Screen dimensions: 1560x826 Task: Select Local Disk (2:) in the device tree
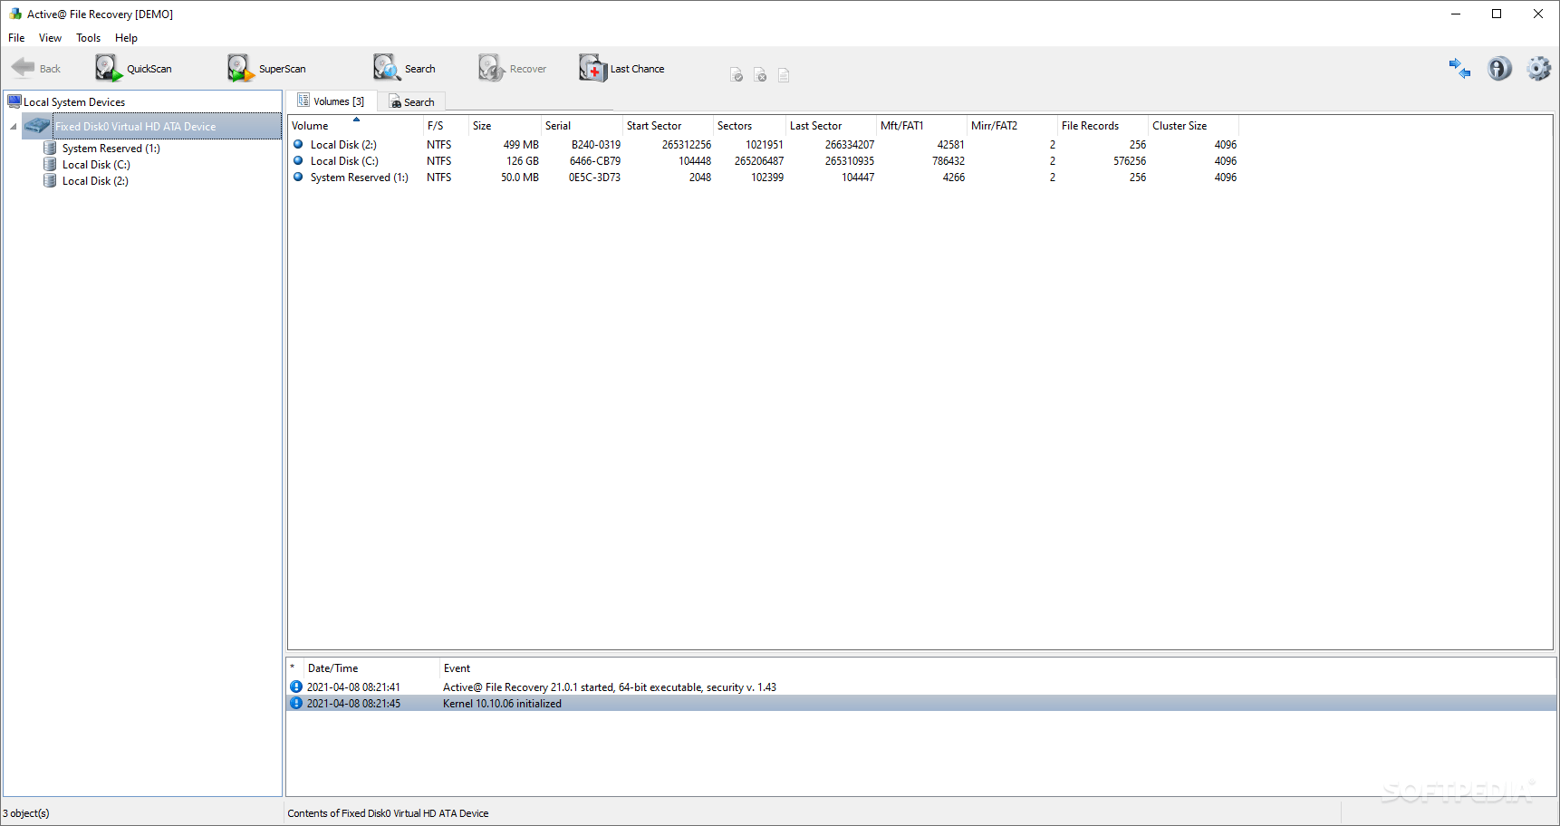[x=95, y=181]
